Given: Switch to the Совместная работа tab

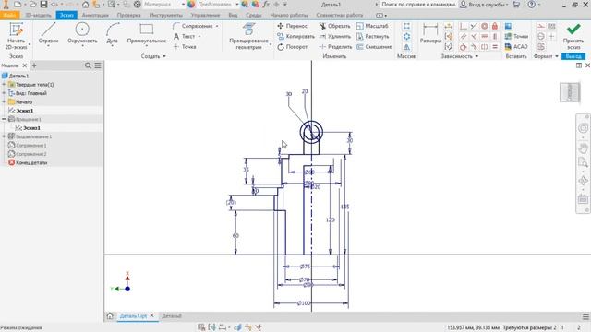Looking at the screenshot, I should (340, 15).
